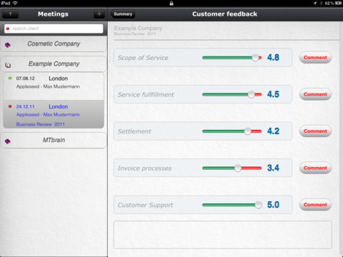343x257 pixels.
Task: Comment on Invoice processes
Action: pyautogui.click(x=315, y=168)
